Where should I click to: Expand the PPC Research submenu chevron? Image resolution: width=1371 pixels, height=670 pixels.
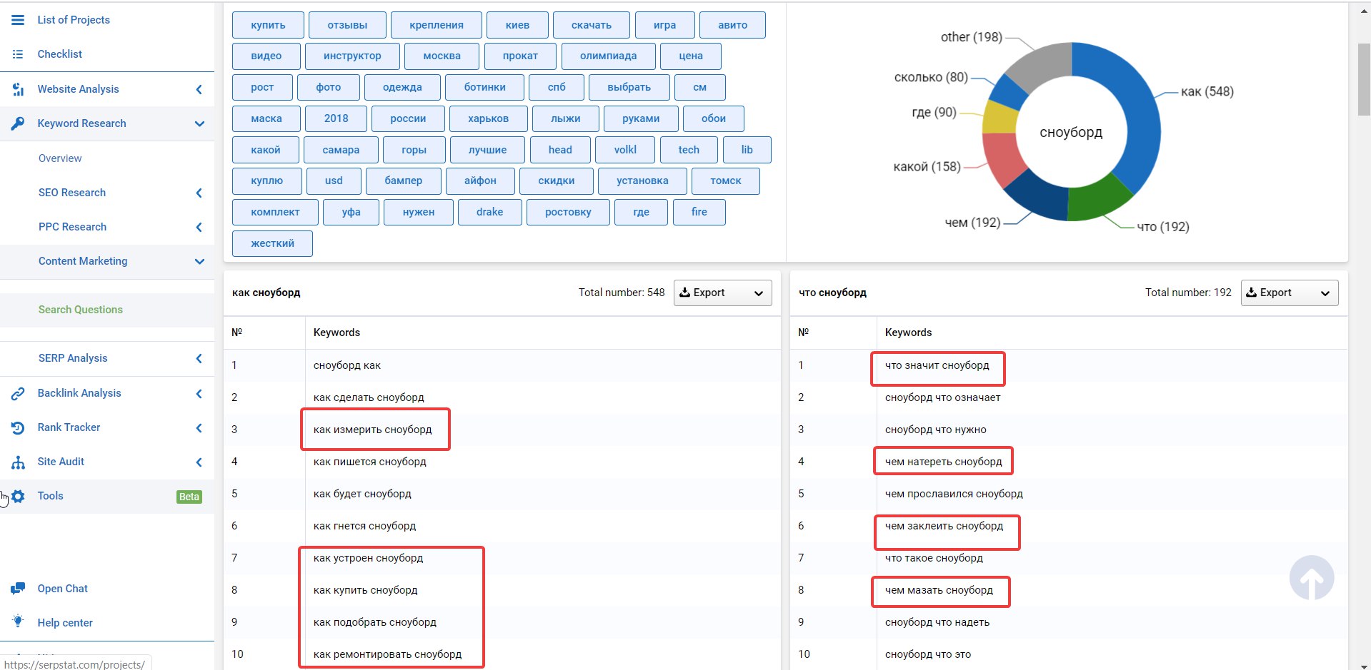click(x=199, y=227)
